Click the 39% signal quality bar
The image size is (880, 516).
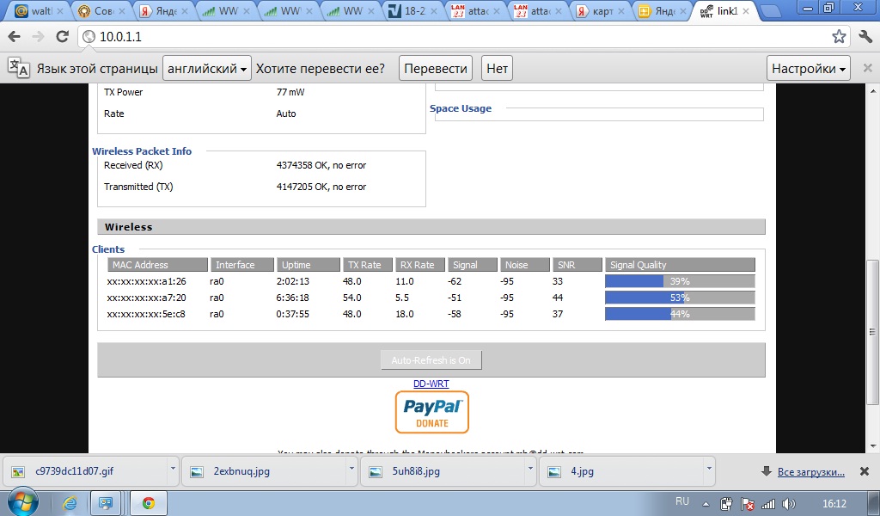click(680, 281)
